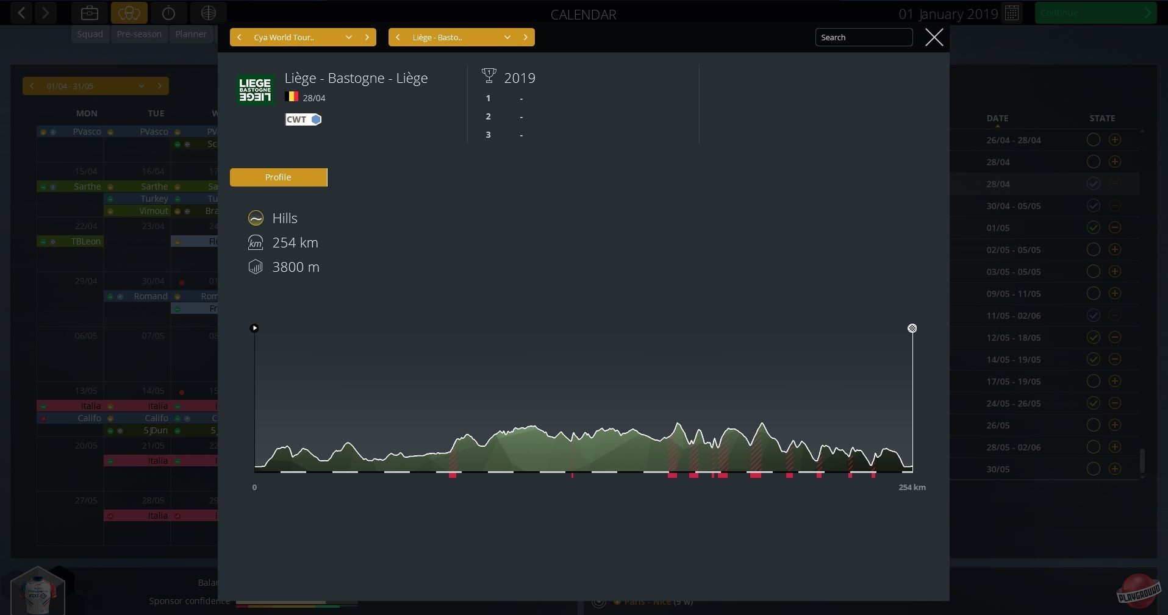This screenshot has height=615, width=1168.
Task: Expand the Cya World Tour dropdown
Action: 348,37
